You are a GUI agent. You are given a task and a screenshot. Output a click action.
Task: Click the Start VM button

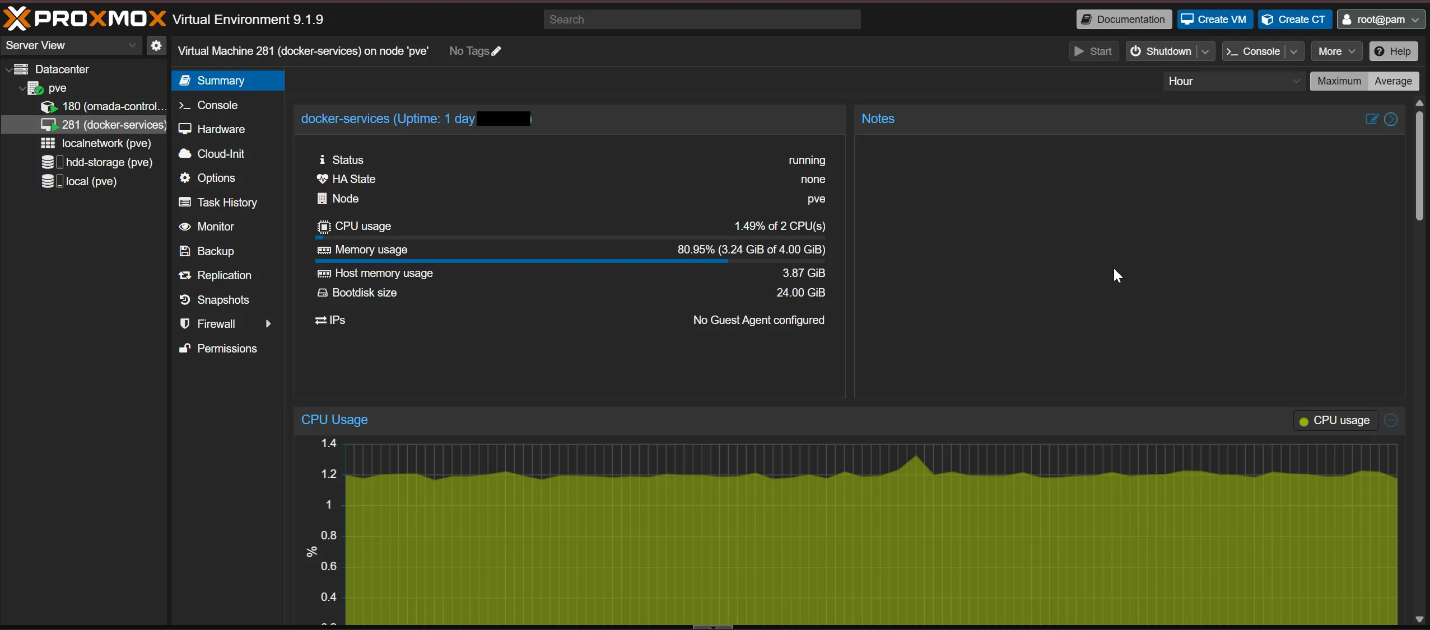[1093, 51]
